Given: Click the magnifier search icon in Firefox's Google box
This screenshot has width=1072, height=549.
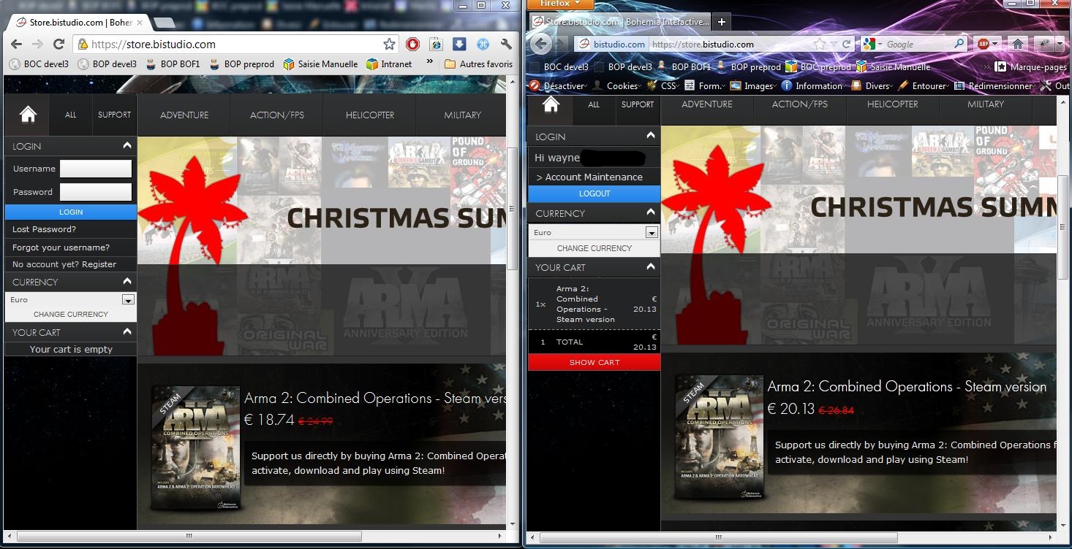Looking at the screenshot, I should point(959,44).
